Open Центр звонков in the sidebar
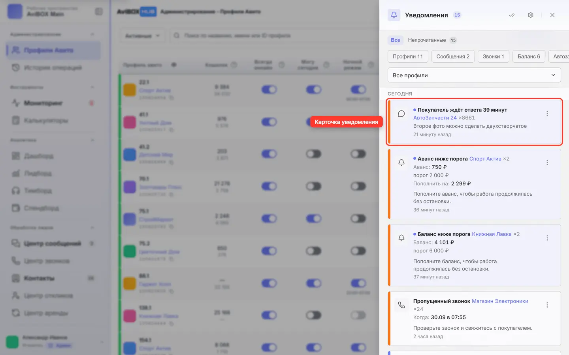The image size is (569, 355). click(53, 261)
